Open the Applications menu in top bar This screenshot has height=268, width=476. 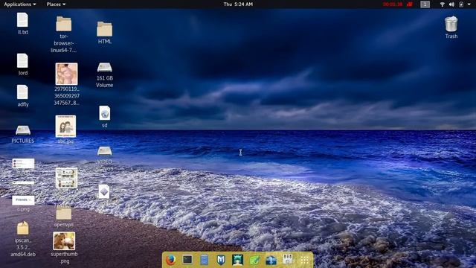tap(20, 4)
